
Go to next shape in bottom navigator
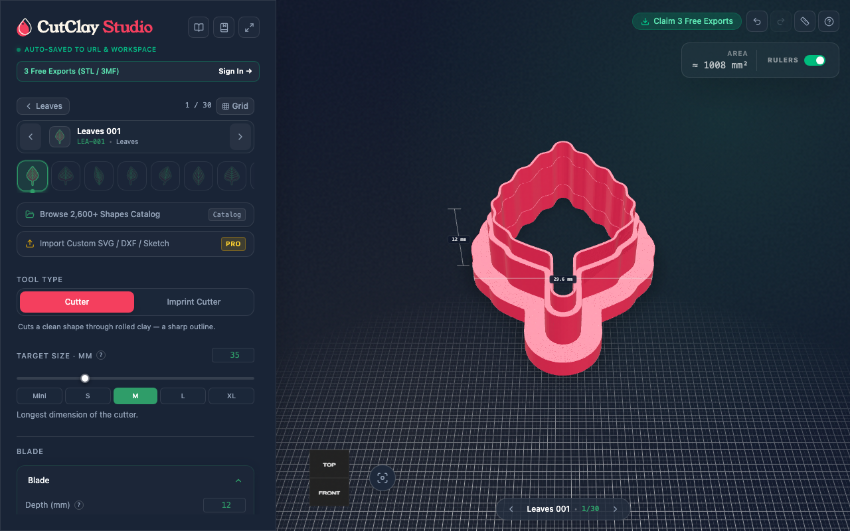pyautogui.click(x=615, y=509)
